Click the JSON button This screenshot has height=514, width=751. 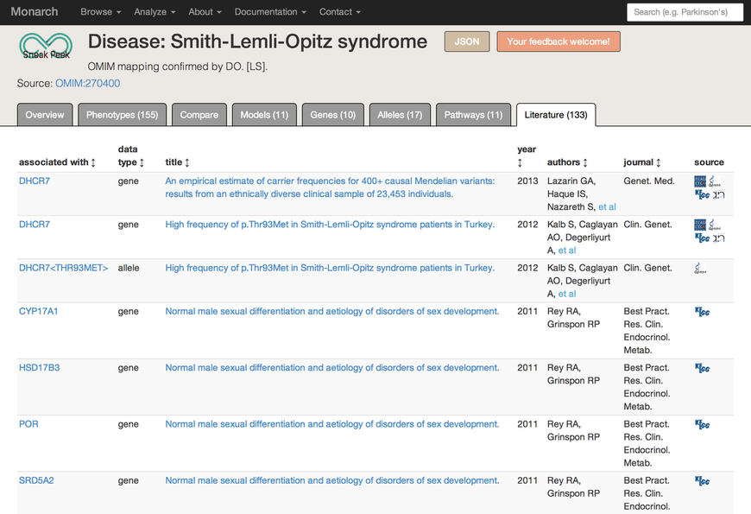[x=467, y=41]
